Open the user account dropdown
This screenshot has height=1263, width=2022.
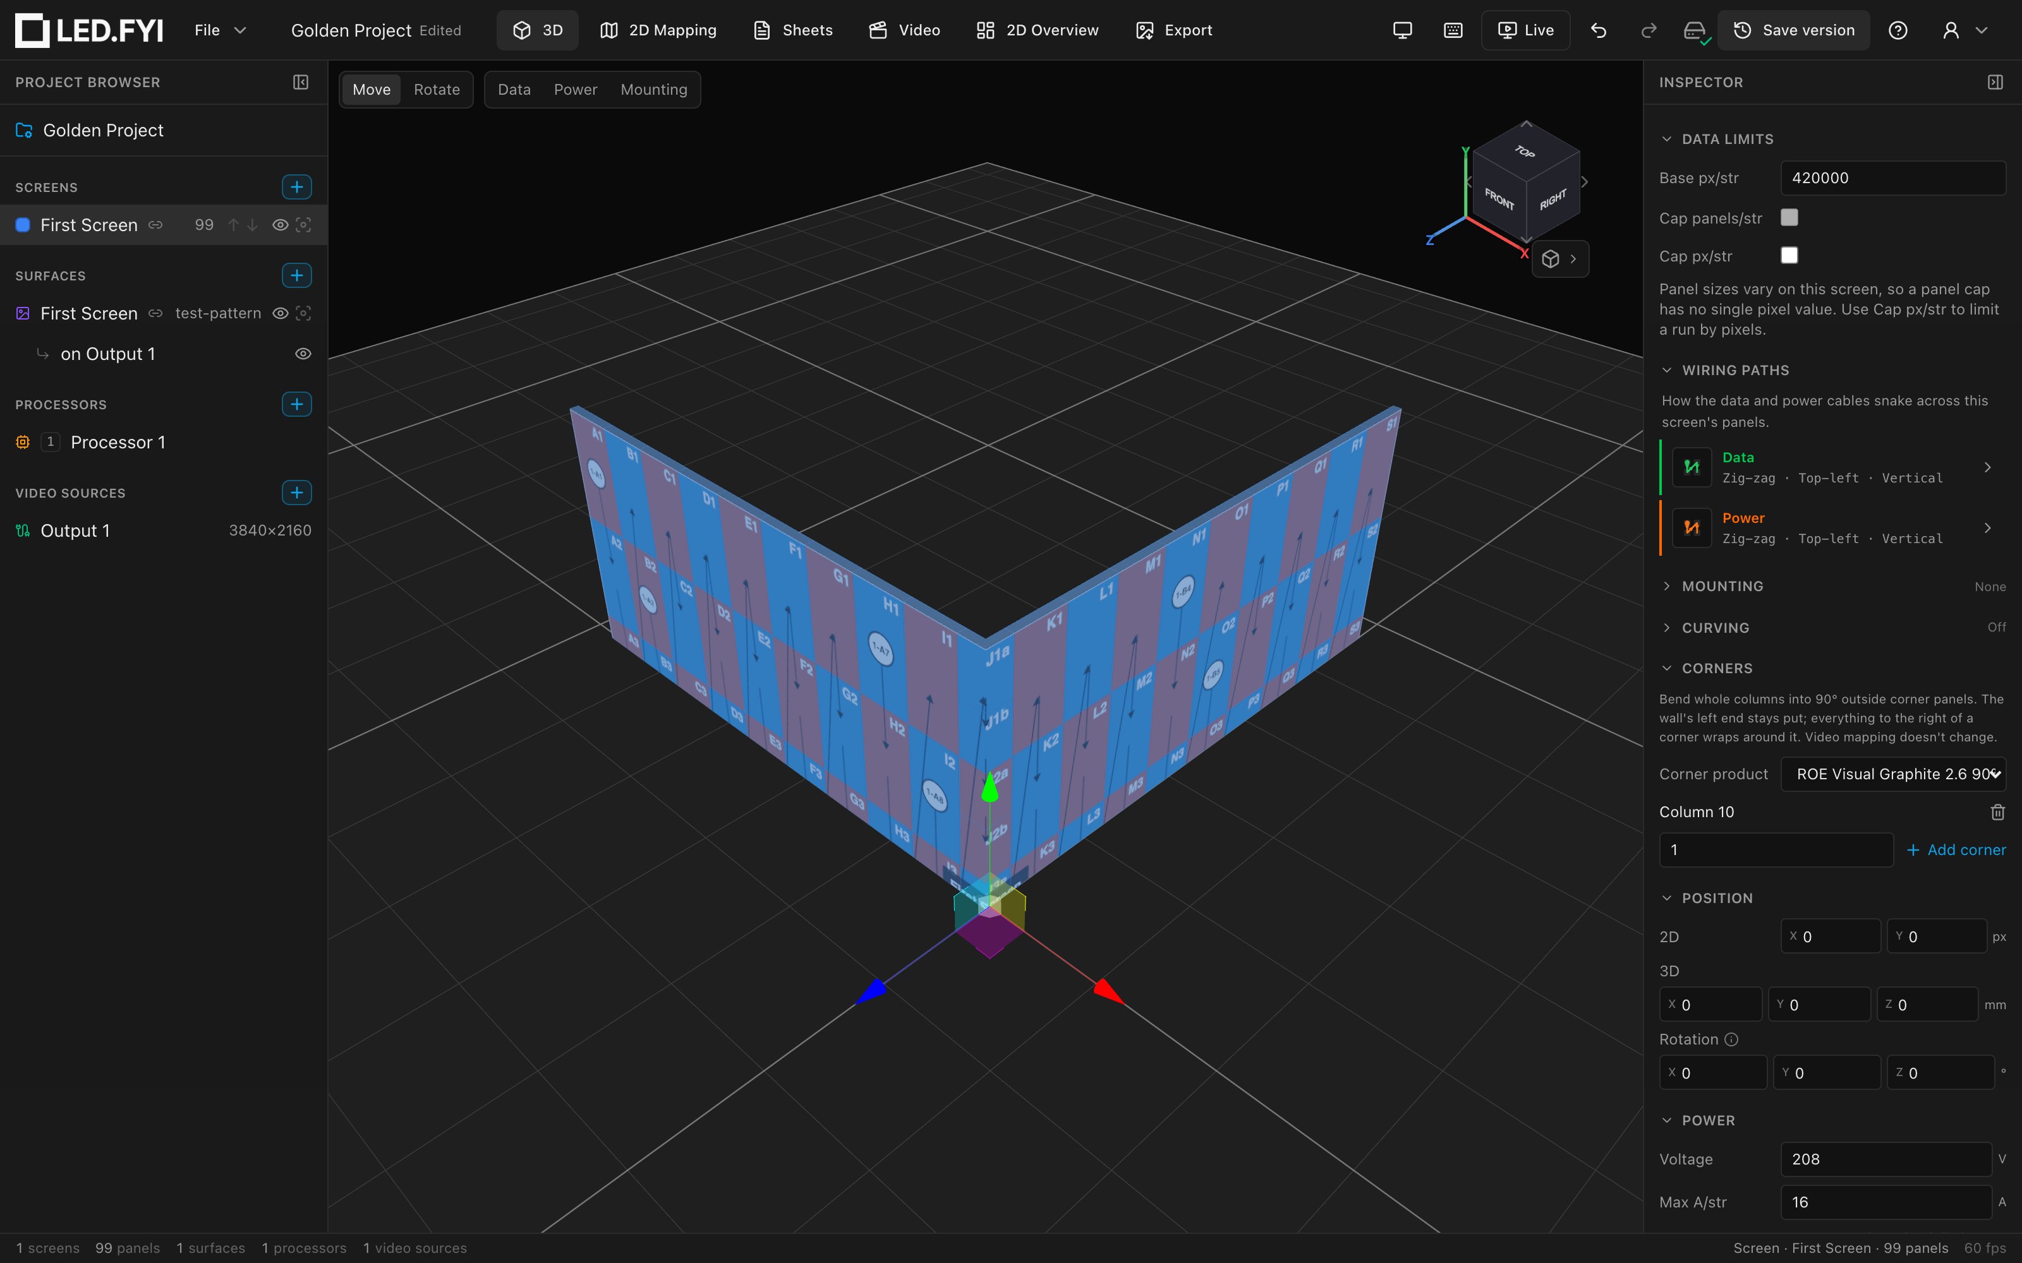[x=1964, y=30]
